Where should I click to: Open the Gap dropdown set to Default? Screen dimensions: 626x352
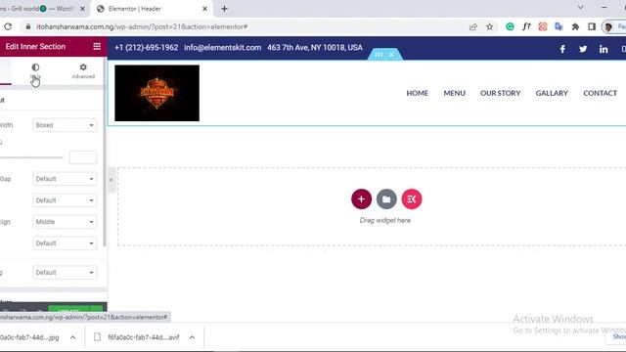(x=65, y=179)
